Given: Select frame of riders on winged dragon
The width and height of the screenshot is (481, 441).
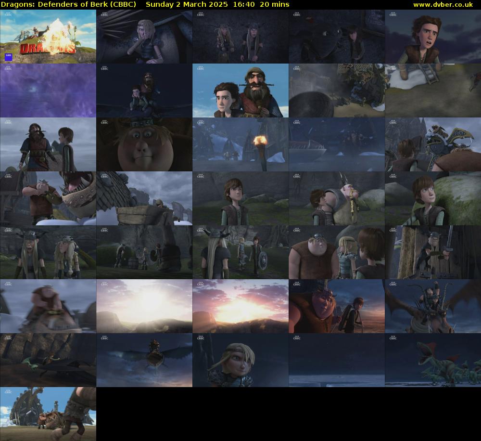Looking at the screenshot, I should coord(433,306).
